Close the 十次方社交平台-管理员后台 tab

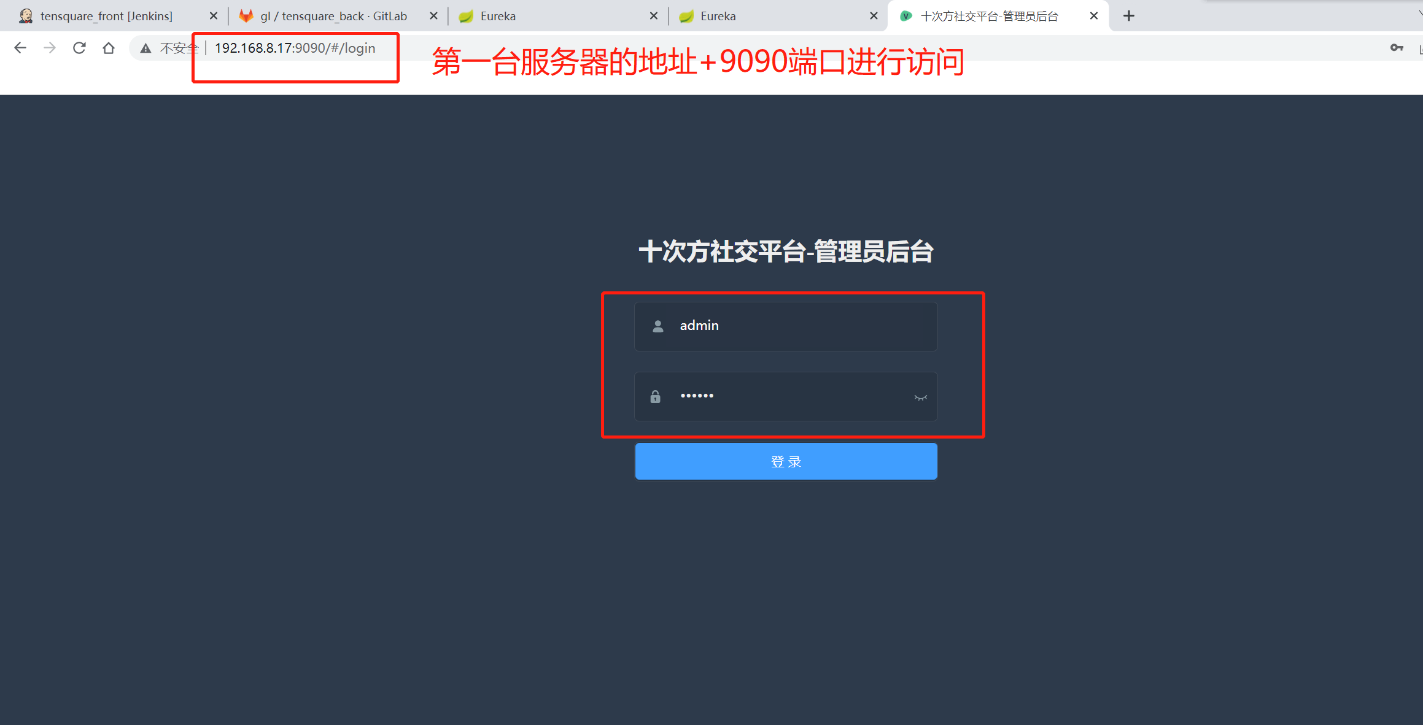1094,16
